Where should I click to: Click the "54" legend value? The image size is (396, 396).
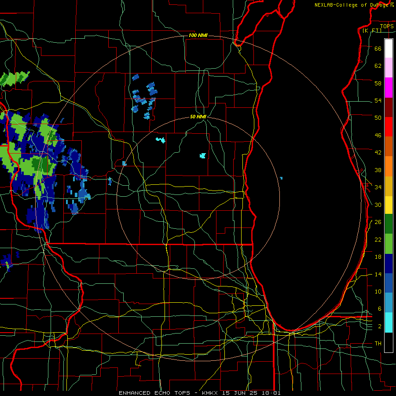[378, 100]
